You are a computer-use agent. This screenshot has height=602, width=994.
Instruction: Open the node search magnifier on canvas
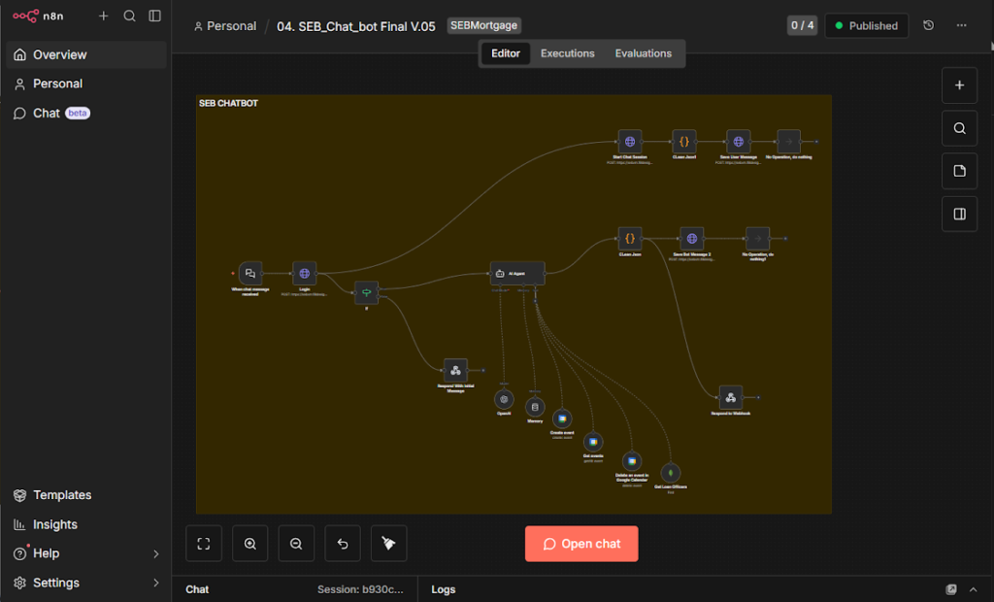click(959, 128)
